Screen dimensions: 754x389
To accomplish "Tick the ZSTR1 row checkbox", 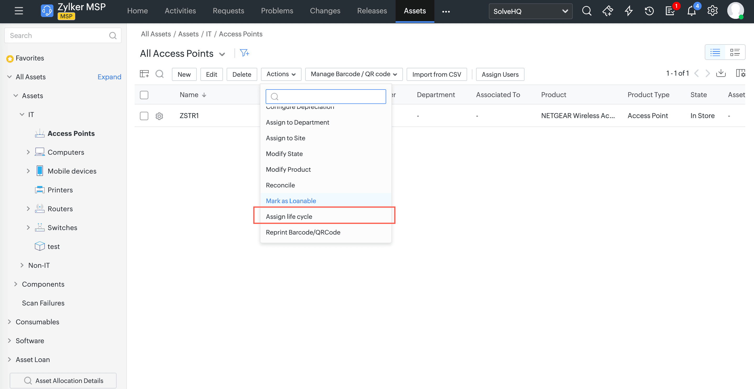I will [144, 116].
